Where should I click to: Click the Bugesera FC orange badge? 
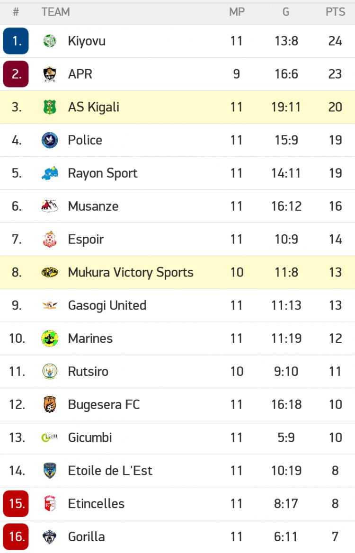50,405
